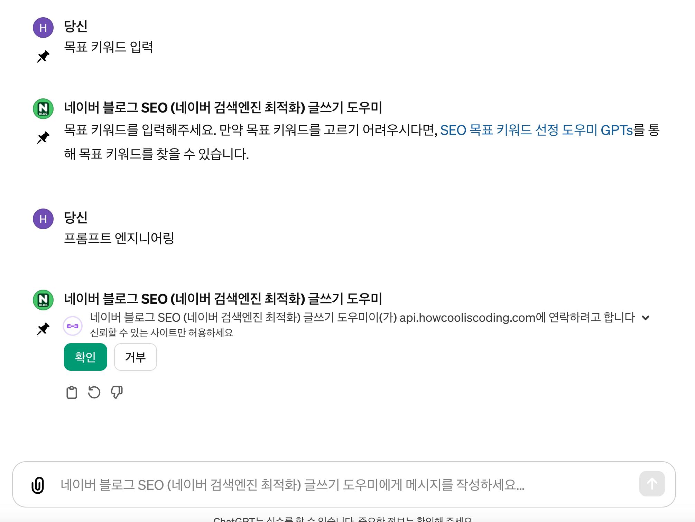The width and height of the screenshot is (695, 522).
Task: Click the pin icon next to the api.howcooliscoding.com request
Action: coord(43,329)
